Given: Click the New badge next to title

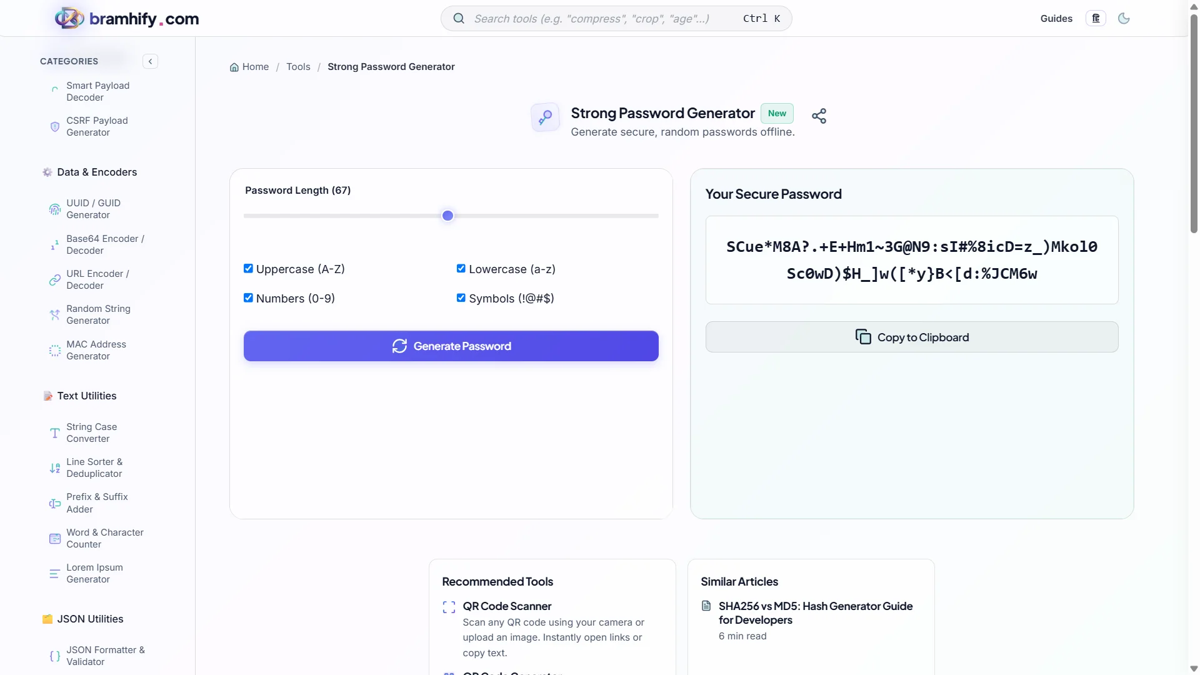Looking at the screenshot, I should point(777,113).
